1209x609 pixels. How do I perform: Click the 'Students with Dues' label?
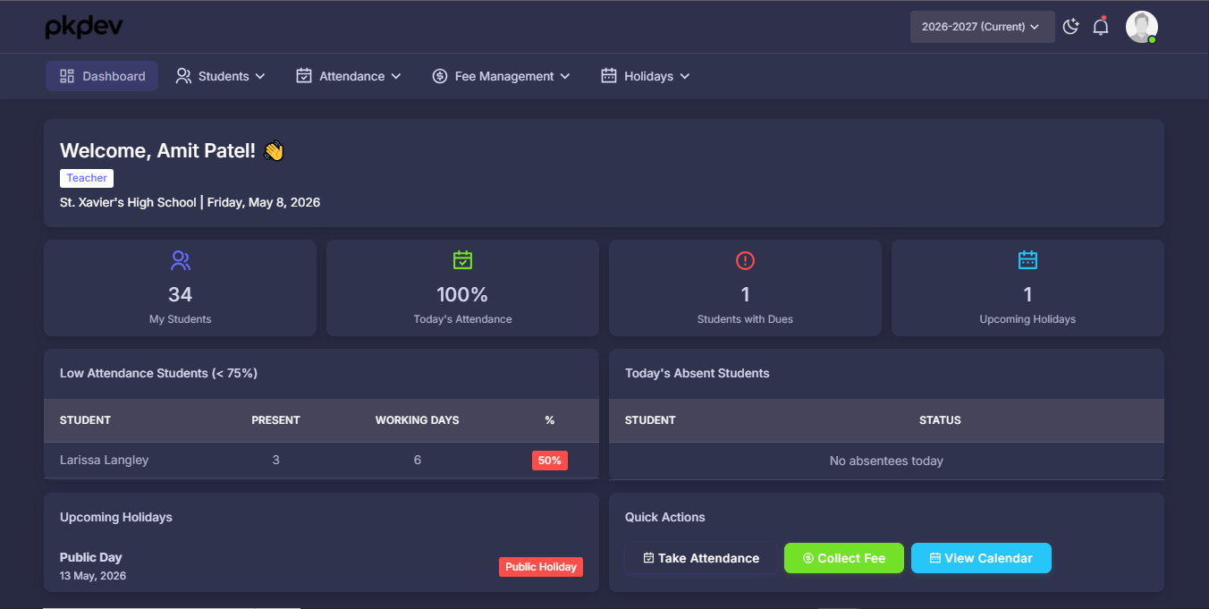point(745,319)
